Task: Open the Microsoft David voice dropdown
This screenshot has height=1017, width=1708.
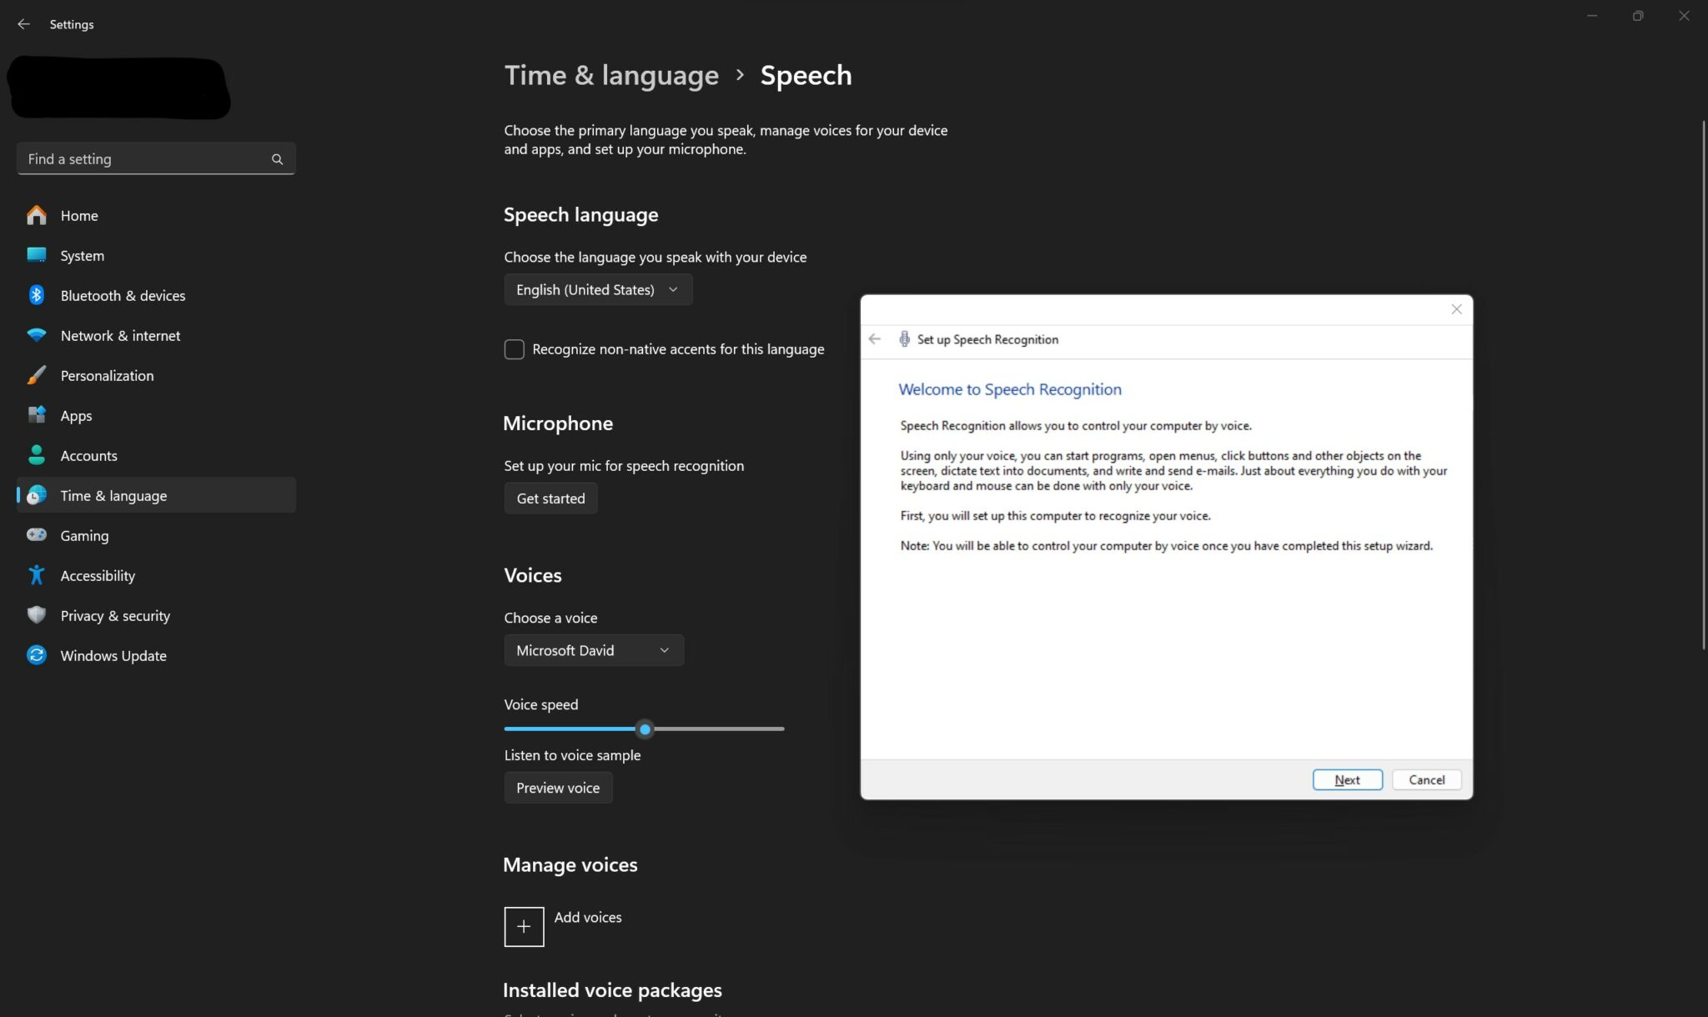Action: click(593, 650)
